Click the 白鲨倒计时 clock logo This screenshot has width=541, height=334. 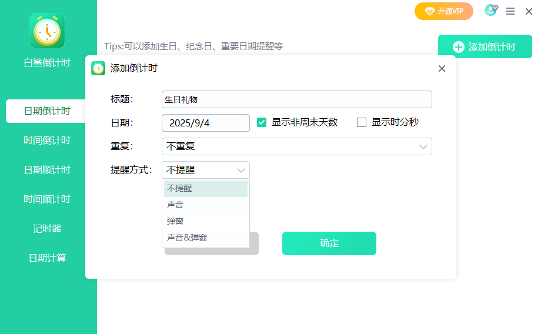(47, 31)
